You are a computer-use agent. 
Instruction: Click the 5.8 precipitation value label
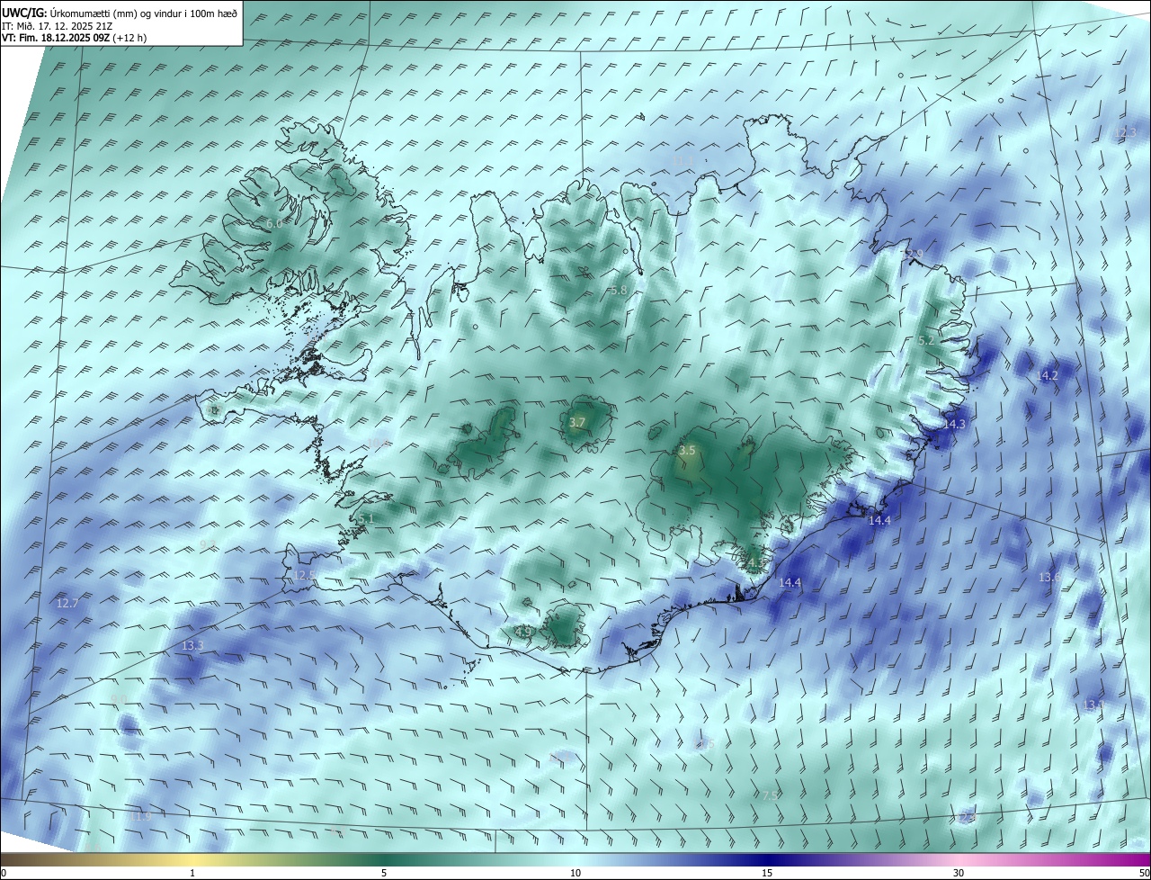pyautogui.click(x=618, y=291)
